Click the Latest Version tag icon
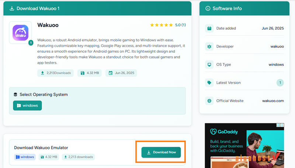The image size is (295, 168). [209, 83]
